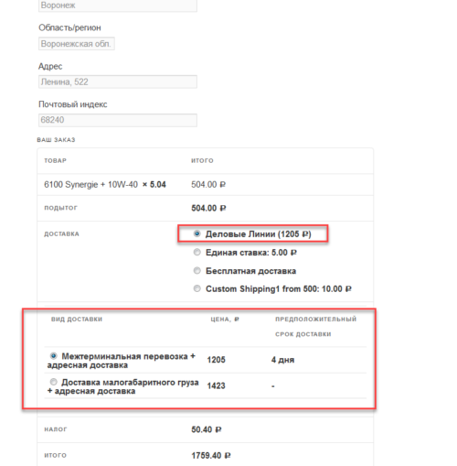Focus the Адрес field with Ленина, 522
This screenshot has width=457, height=466.
(x=118, y=81)
